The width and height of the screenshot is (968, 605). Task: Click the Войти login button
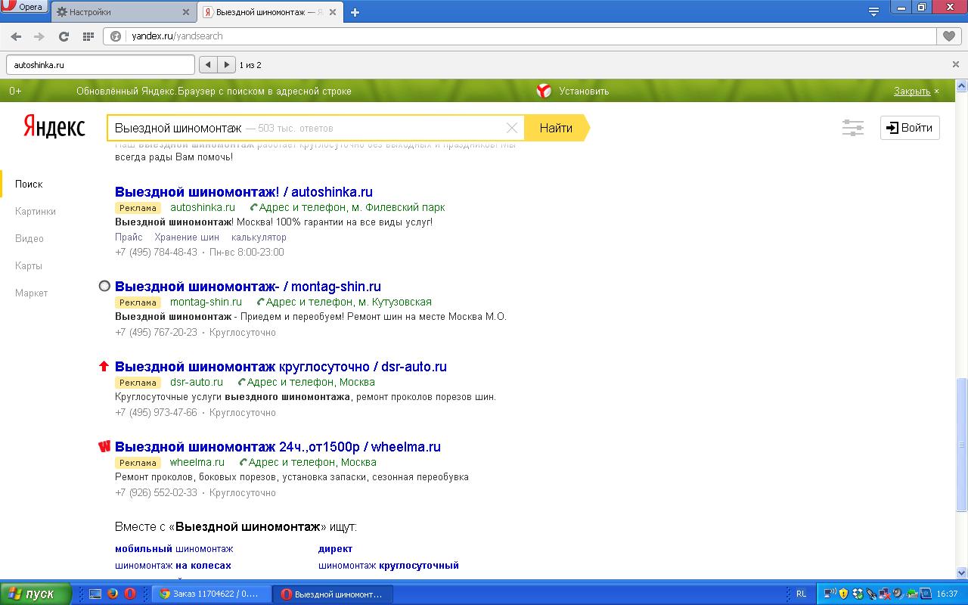[910, 128]
